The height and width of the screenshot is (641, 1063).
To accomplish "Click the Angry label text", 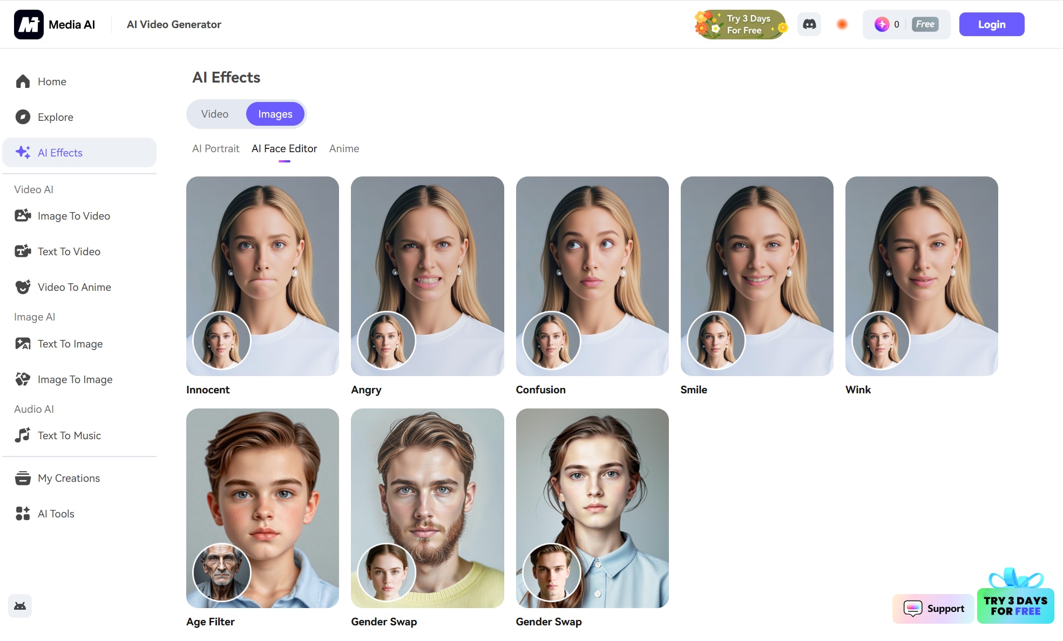I will click(x=366, y=390).
